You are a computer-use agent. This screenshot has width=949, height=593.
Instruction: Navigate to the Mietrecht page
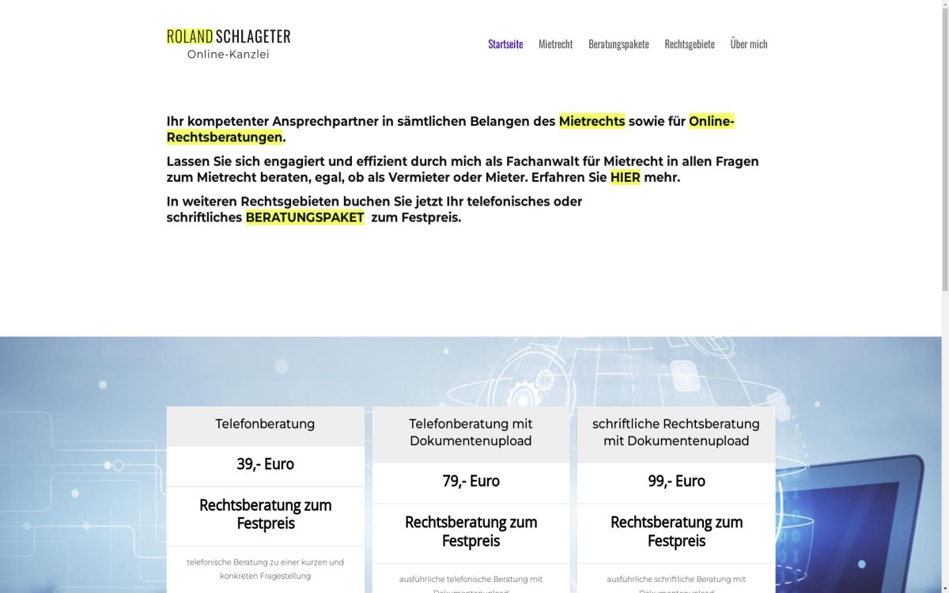pos(556,44)
